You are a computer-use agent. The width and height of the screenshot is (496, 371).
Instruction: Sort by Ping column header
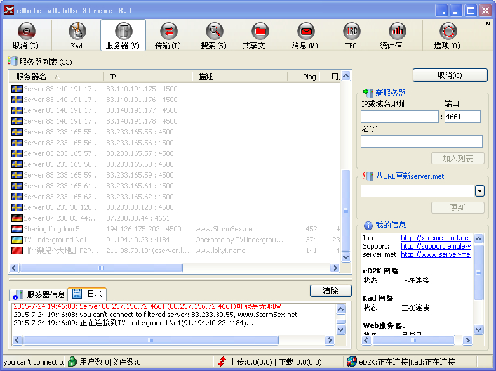click(x=304, y=77)
